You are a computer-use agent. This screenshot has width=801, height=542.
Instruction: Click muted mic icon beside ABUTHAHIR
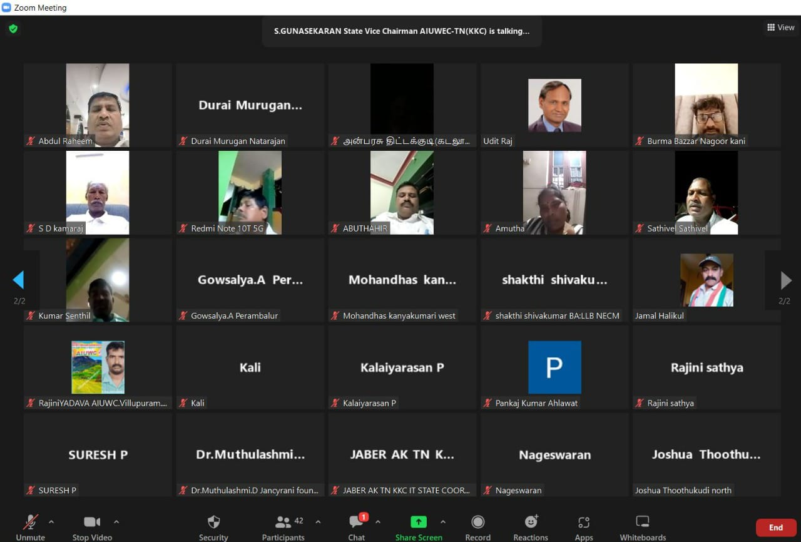pyautogui.click(x=335, y=228)
